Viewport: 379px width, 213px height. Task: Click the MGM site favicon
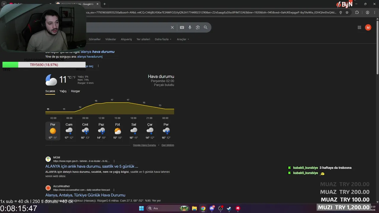pyautogui.click(x=48, y=159)
